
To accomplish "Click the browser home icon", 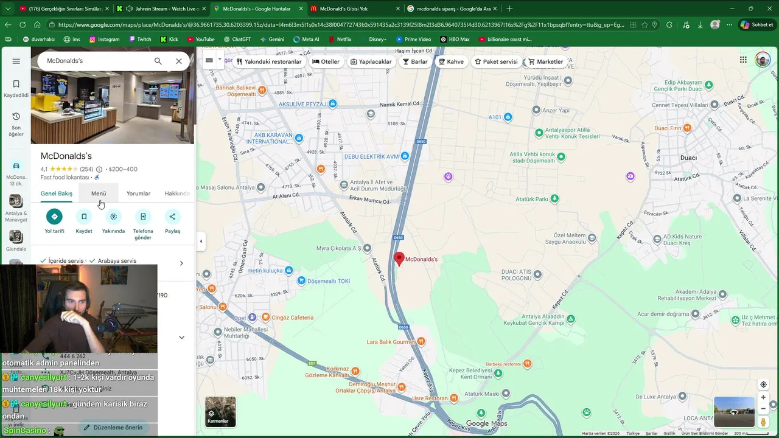I will pyautogui.click(x=37, y=25).
